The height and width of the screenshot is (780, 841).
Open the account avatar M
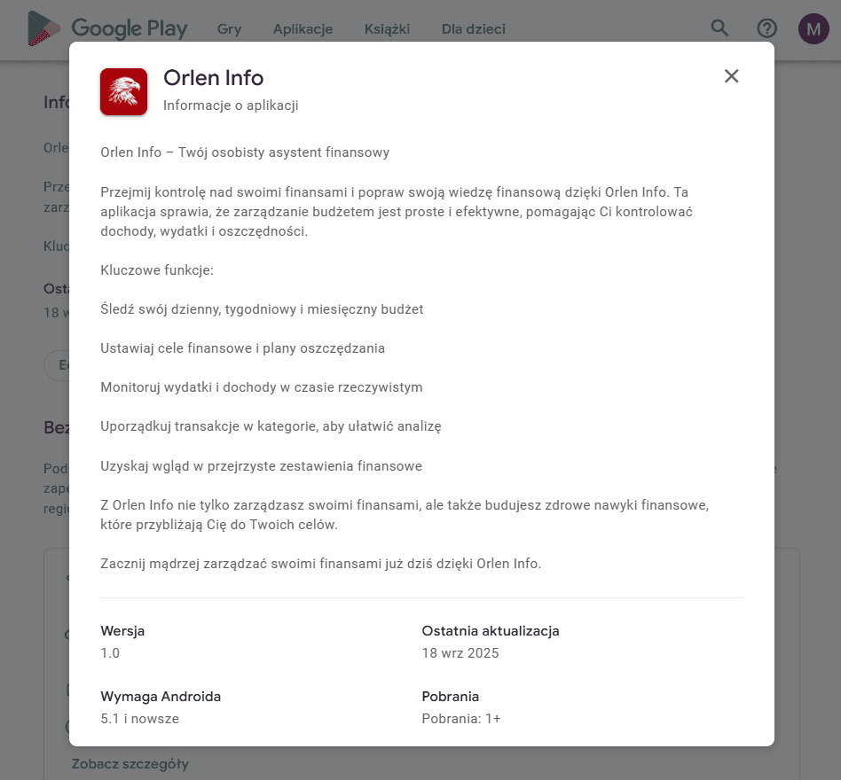(x=813, y=28)
